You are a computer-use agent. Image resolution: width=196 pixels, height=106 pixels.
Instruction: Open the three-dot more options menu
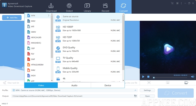(181, 3)
